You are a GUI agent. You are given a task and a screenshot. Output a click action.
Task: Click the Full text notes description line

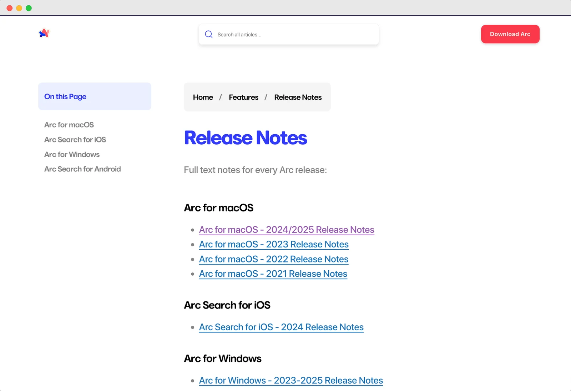255,170
